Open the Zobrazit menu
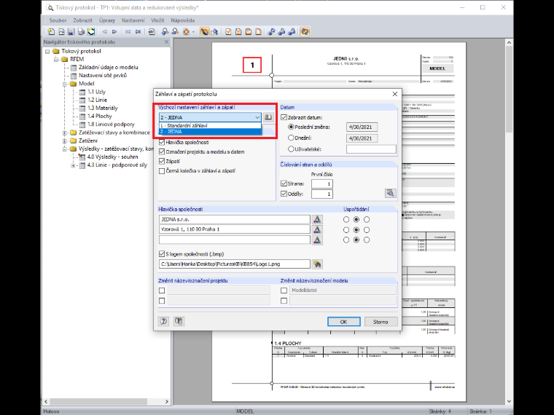 click(82, 20)
